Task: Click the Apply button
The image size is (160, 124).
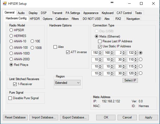Action: point(148,117)
